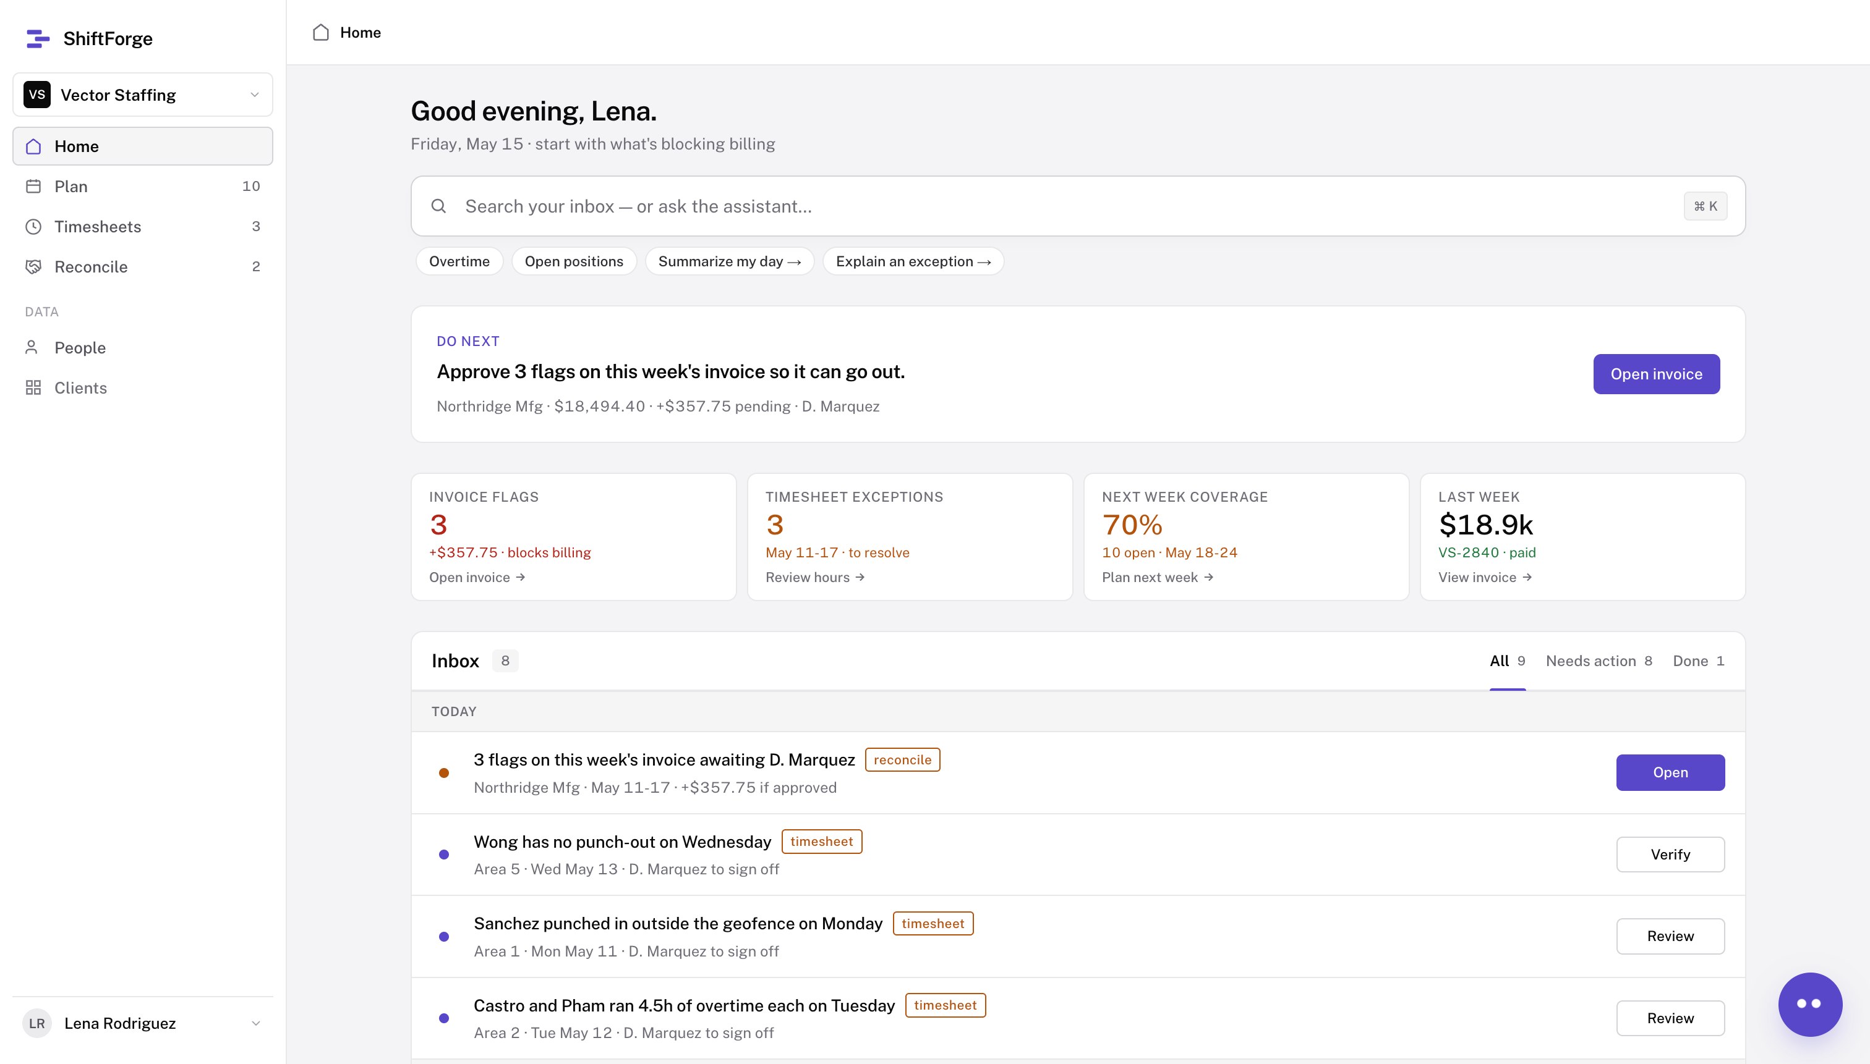Click Open on the invoice flags item
1870x1064 pixels.
(1670, 772)
